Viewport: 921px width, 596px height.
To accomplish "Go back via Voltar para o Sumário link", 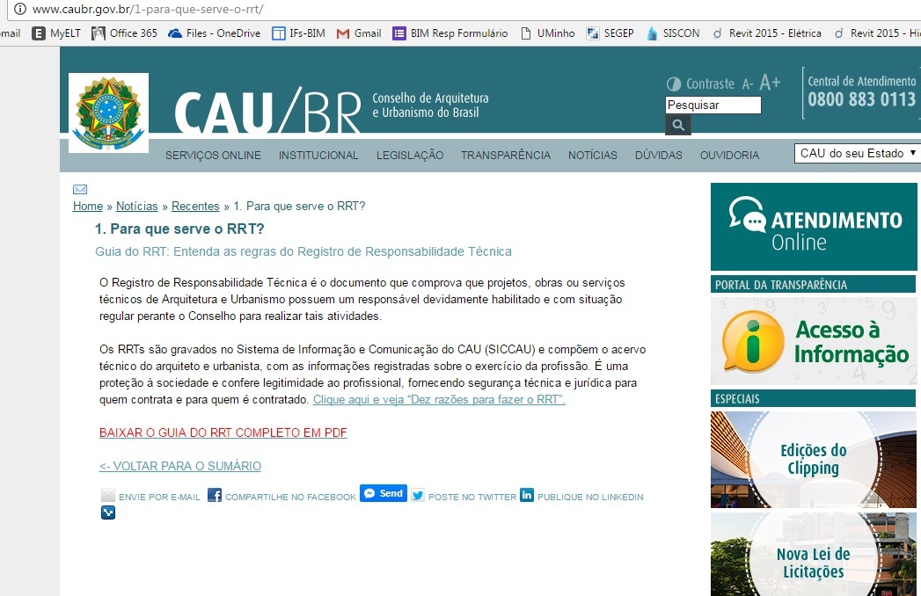I will click(179, 466).
